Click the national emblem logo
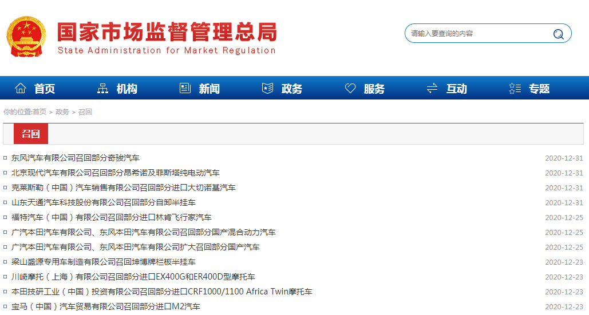This screenshot has width=589, height=315. [x=26, y=36]
